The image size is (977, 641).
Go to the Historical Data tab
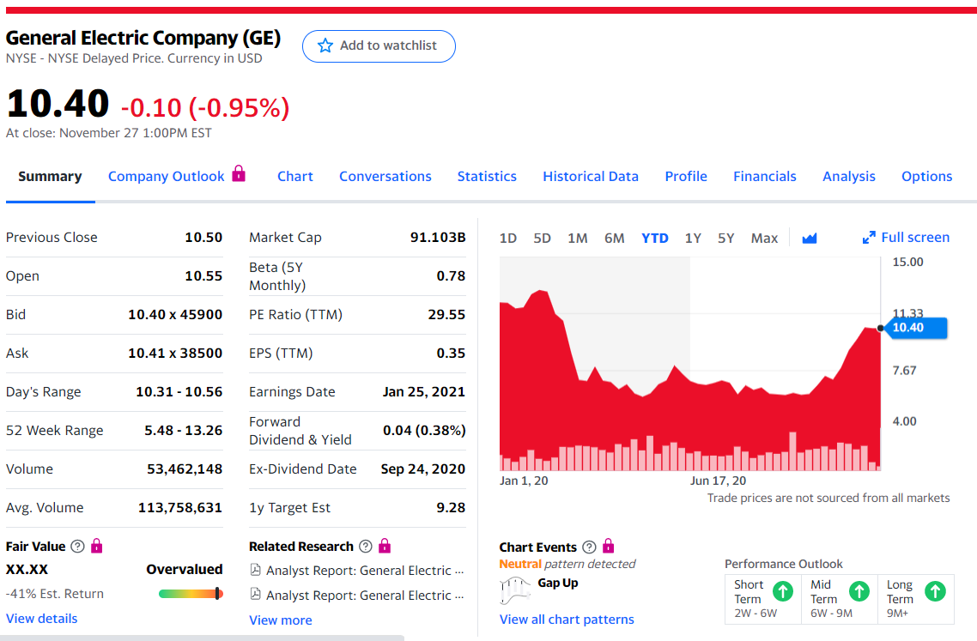click(591, 176)
